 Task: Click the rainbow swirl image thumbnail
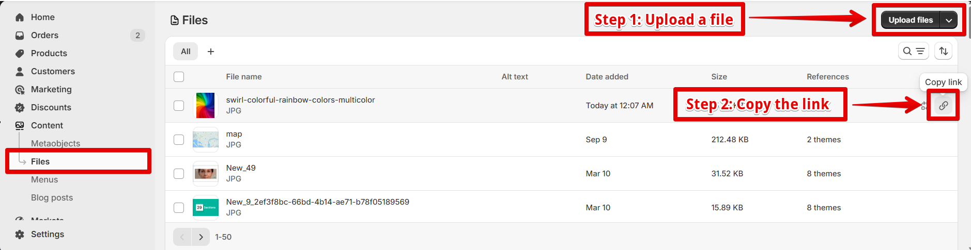[205, 106]
